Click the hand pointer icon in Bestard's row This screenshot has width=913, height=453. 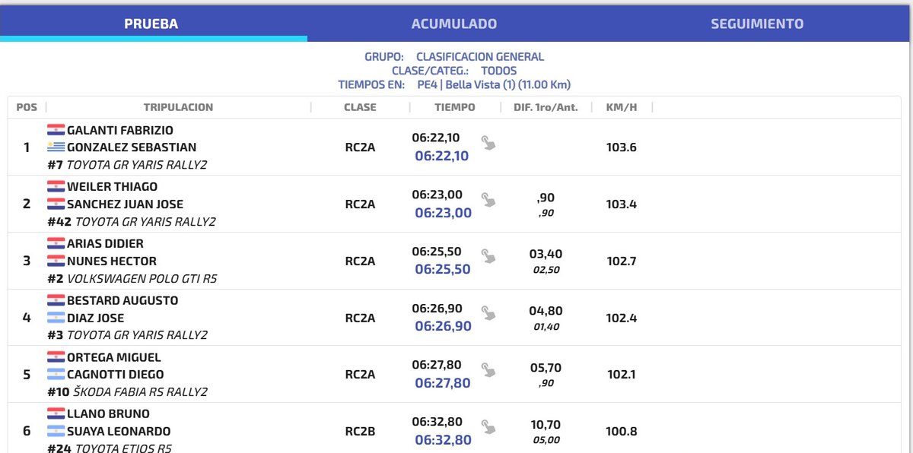point(488,313)
